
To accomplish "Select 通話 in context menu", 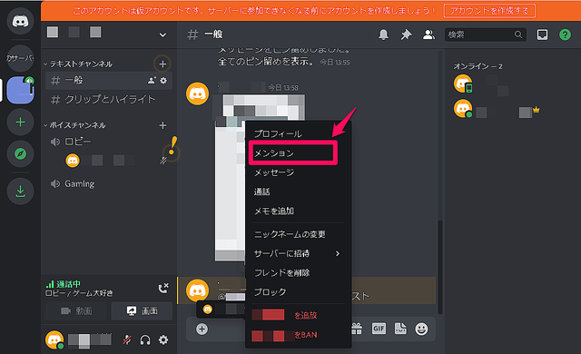I will click(x=299, y=192).
